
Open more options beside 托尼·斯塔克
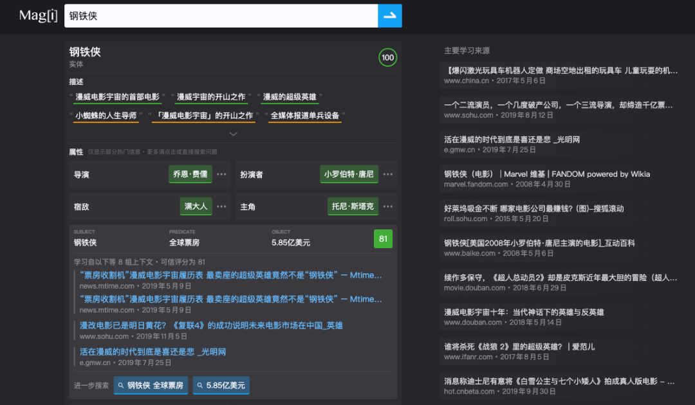coord(388,206)
